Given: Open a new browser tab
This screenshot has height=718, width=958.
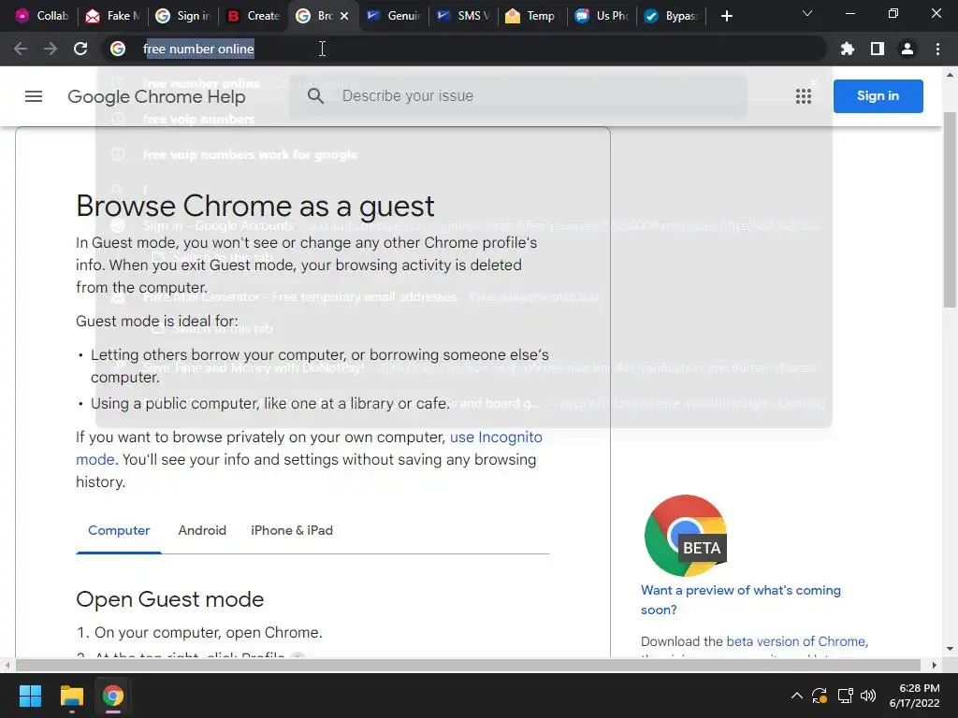Looking at the screenshot, I should pyautogui.click(x=726, y=16).
